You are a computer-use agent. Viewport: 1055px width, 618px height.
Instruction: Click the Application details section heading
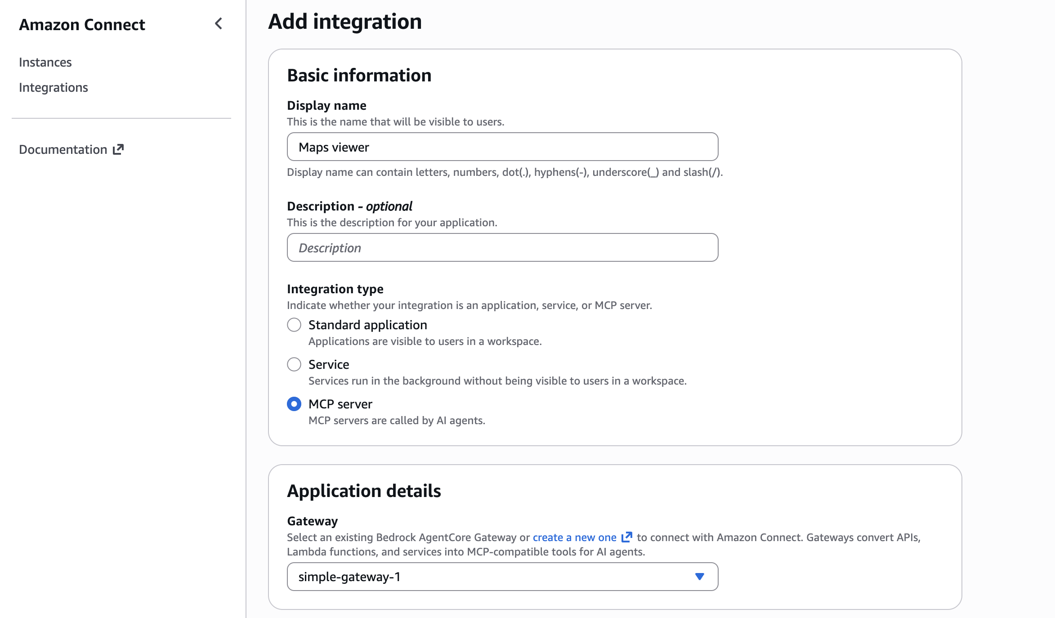364,491
